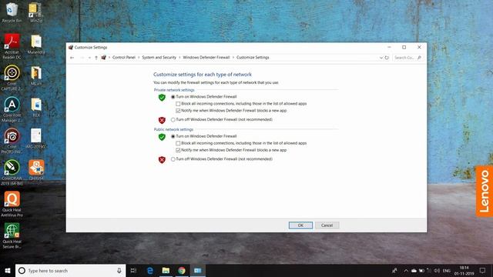Switch to the Control Panel taskbar icon

point(197,270)
